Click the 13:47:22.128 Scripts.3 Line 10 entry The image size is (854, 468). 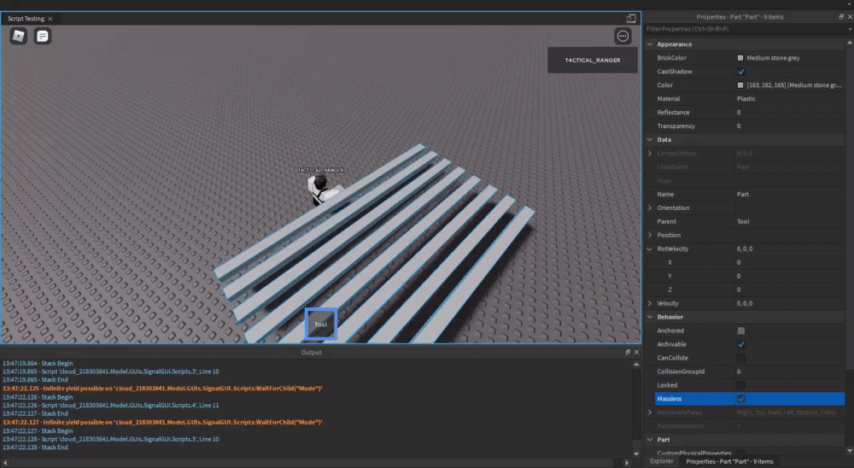pyautogui.click(x=110, y=439)
